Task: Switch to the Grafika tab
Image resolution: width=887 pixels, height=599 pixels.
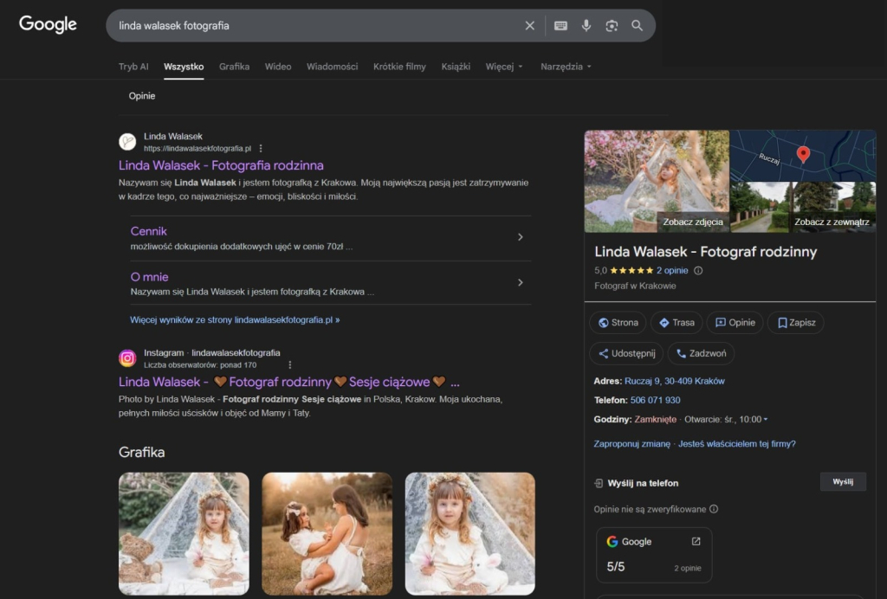Action: (x=234, y=67)
